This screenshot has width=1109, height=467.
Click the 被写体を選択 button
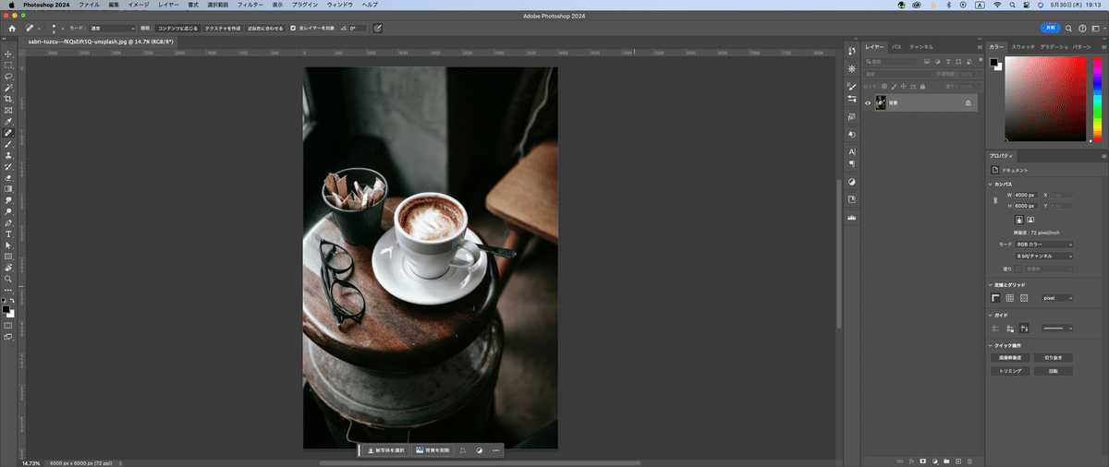(x=386, y=450)
